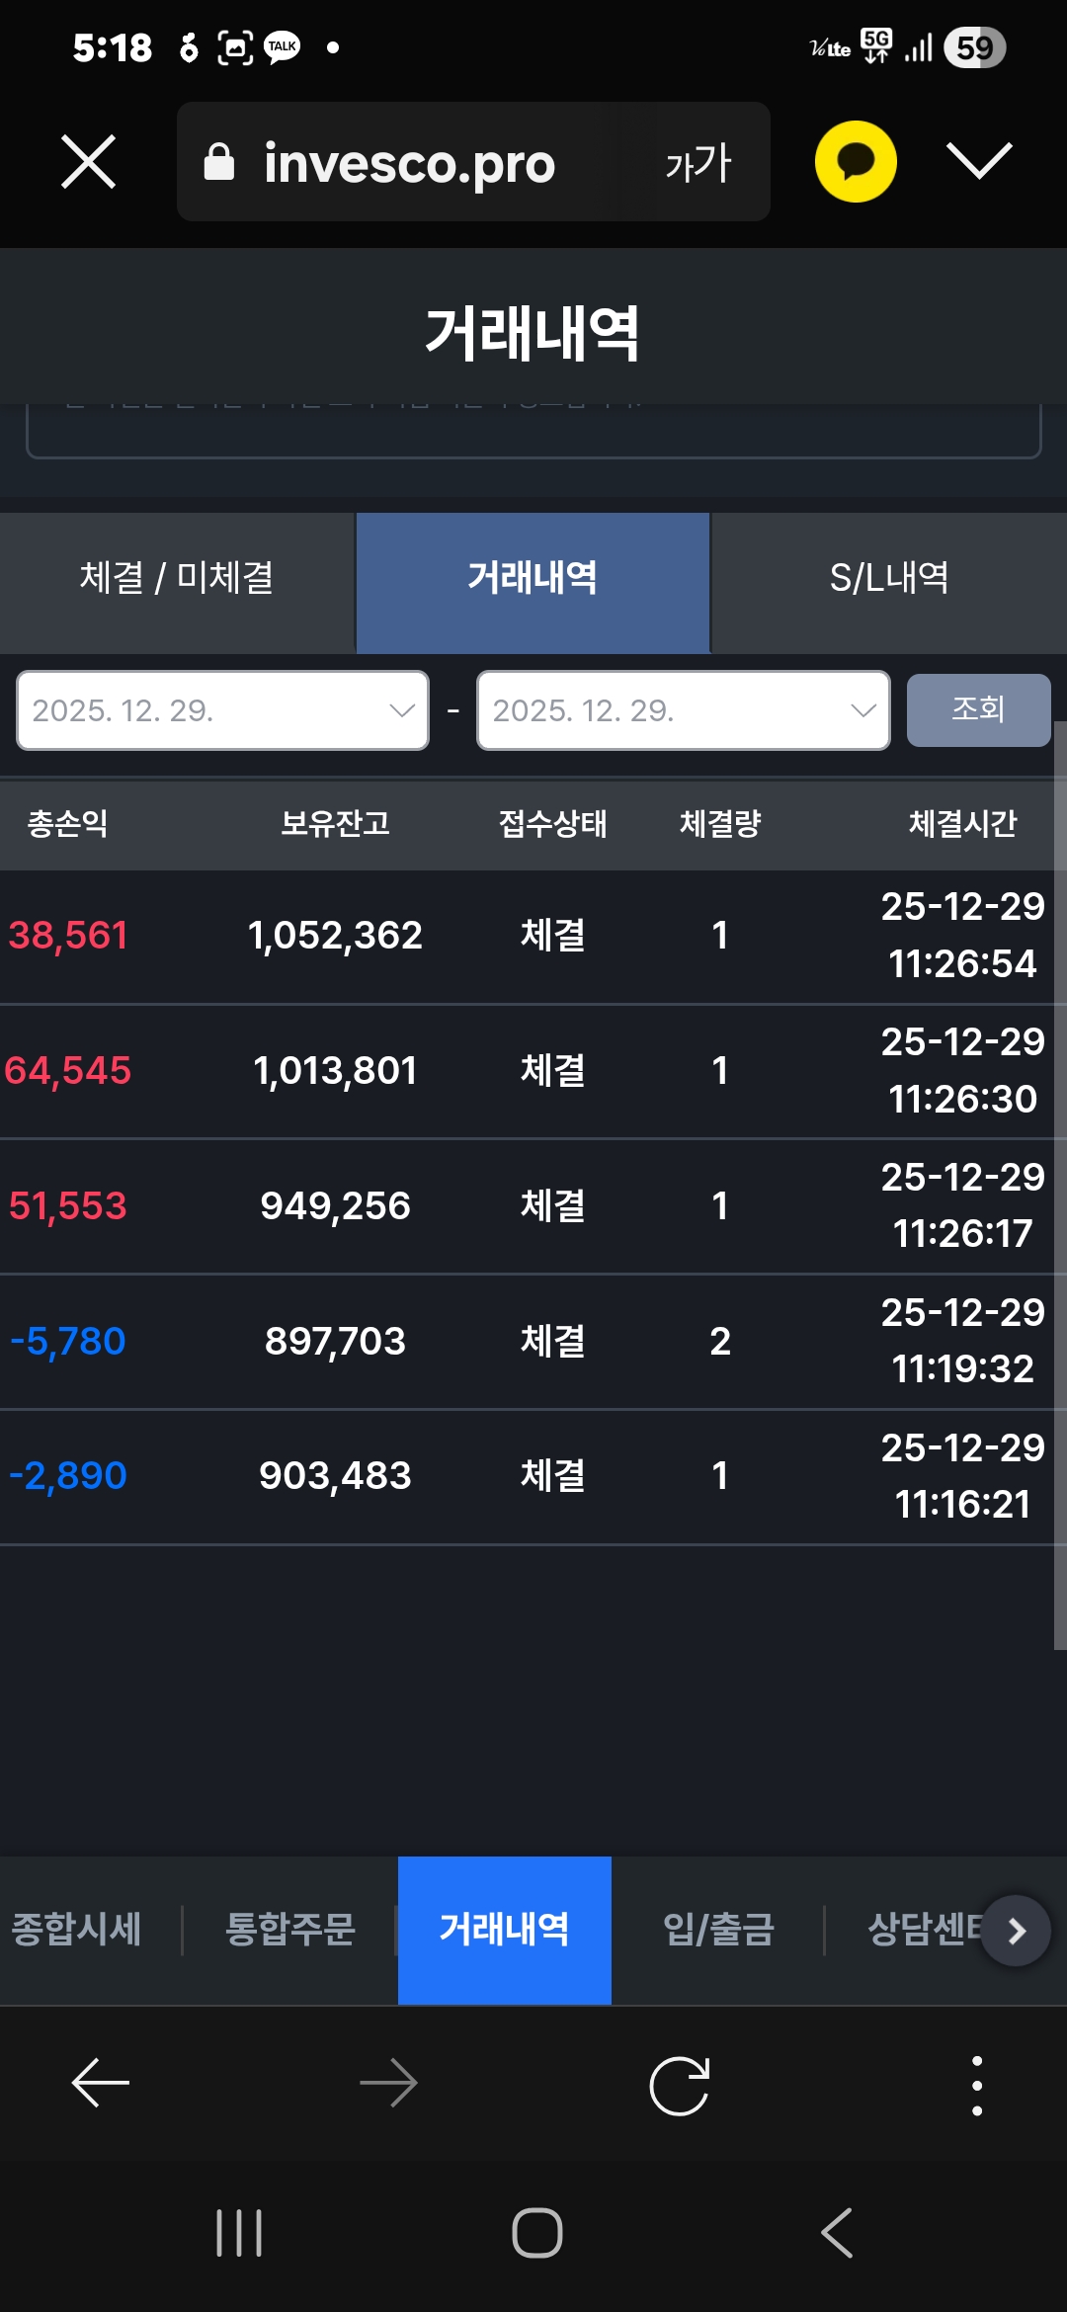Image resolution: width=1067 pixels, height=2312 pixels.
Task: Click the 조회 search button
Action: point(978,709)
